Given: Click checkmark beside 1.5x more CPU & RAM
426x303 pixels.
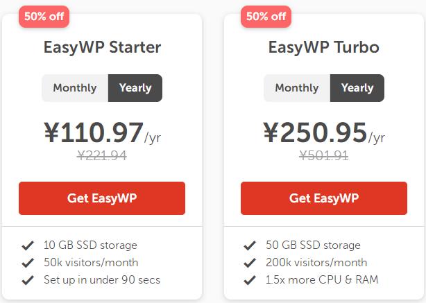Looking at the screenshot, I should pos(250,280).
